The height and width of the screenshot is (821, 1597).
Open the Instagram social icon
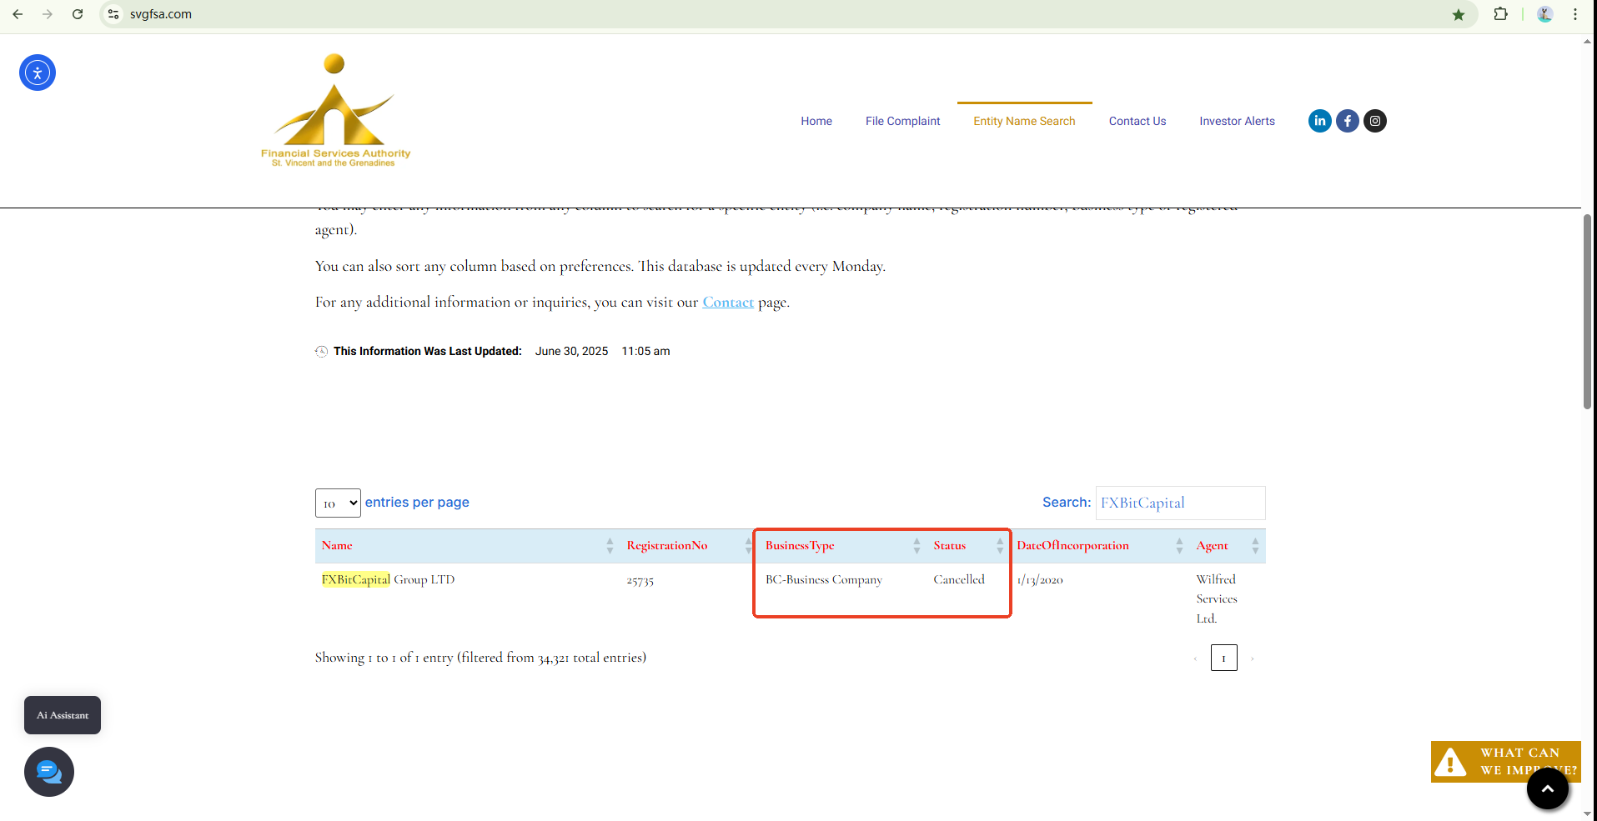point(1375,121)
